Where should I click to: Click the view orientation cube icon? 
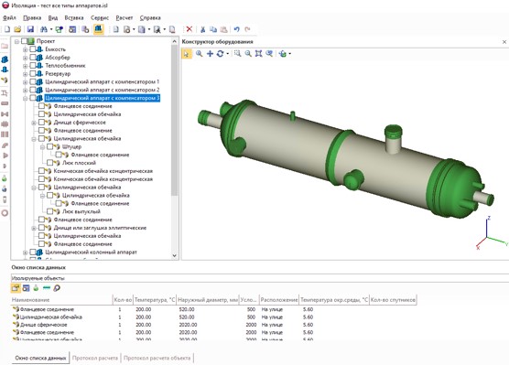coord(283,54)
